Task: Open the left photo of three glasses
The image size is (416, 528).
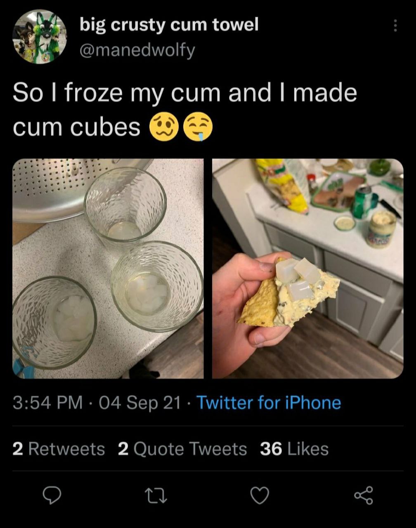Action: 108,269
